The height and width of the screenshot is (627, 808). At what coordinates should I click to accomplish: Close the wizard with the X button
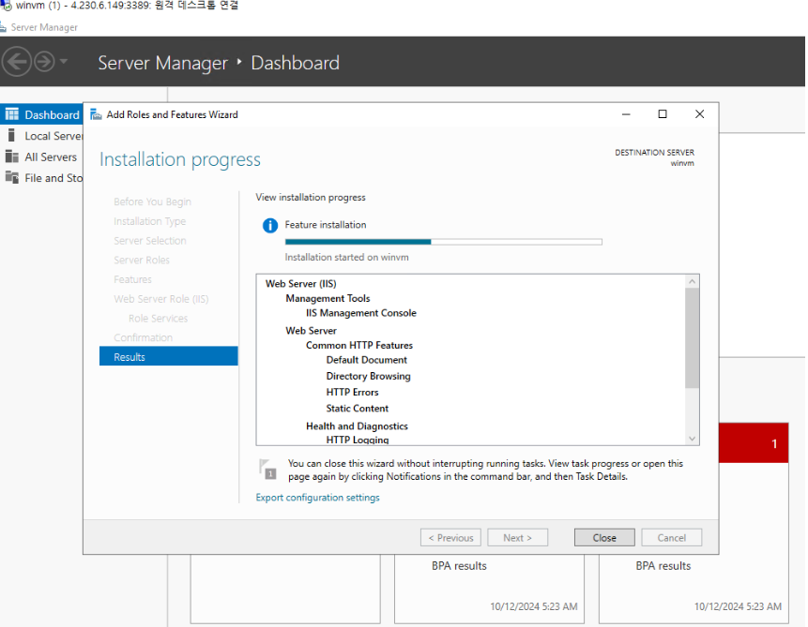tap(699, 114)
